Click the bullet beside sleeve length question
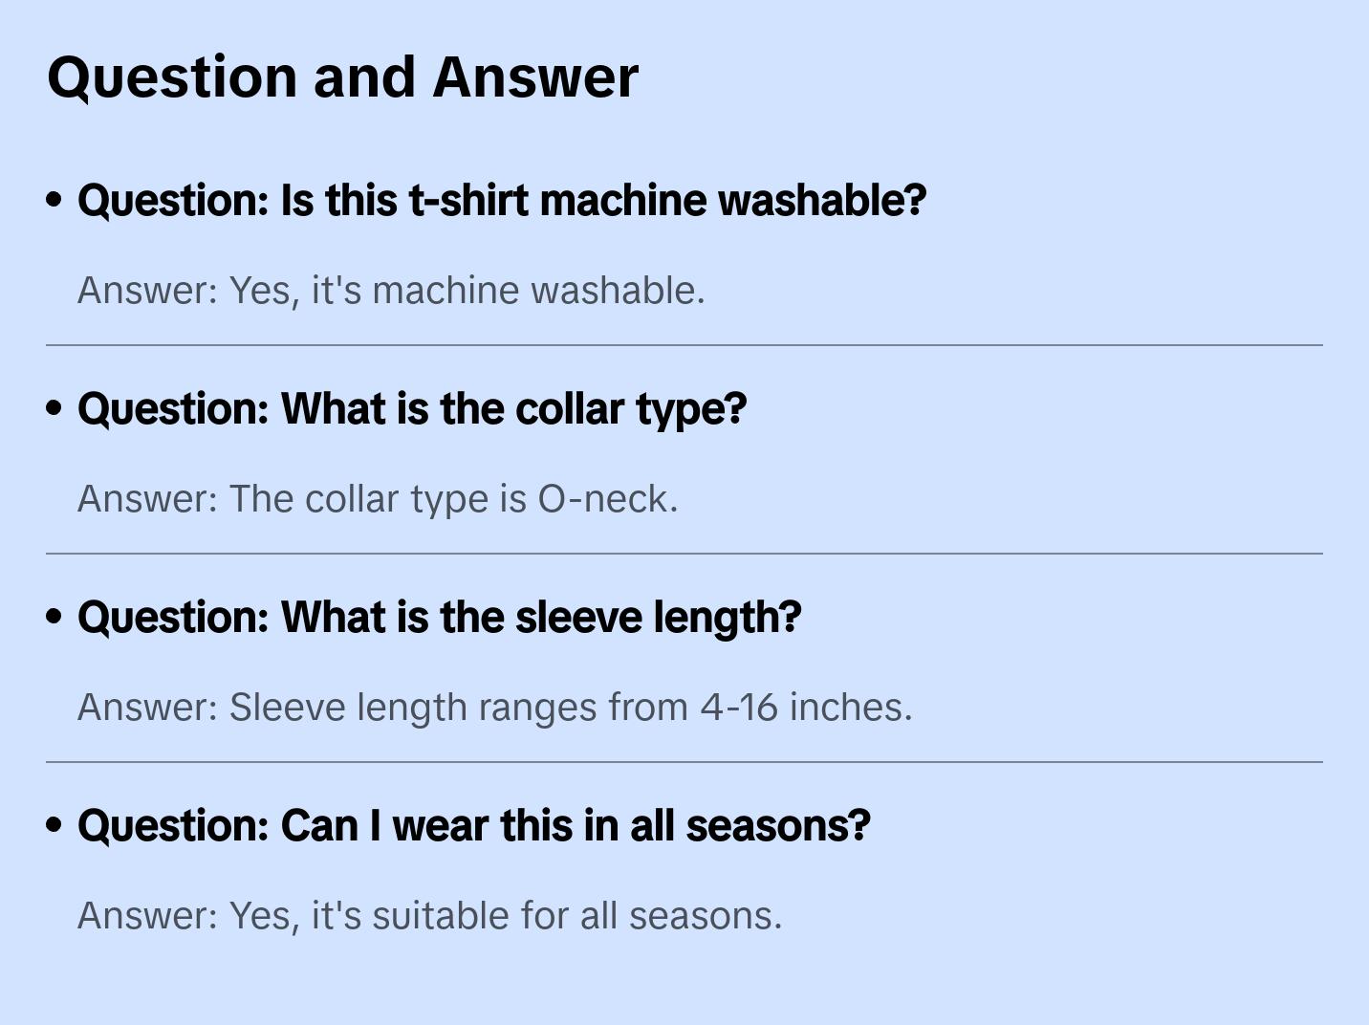Screen dimensions: 1369x1025 tap(54, 617)
